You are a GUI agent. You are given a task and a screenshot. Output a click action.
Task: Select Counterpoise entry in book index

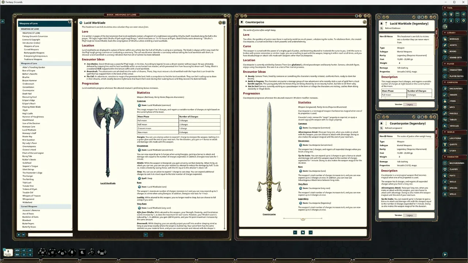point(28,90)
